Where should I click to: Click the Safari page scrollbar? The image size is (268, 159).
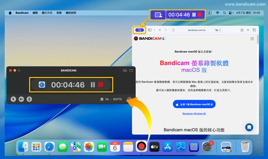(258, 39)
